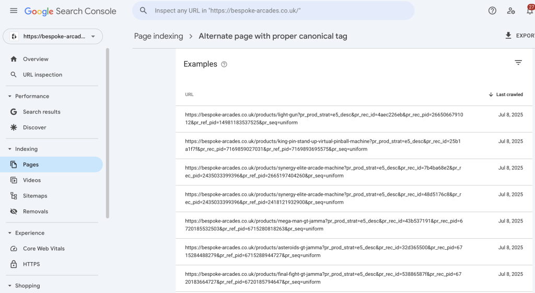Open the filter rows icon
Viewport: 535px width, 293px height.
coord(518,63)
